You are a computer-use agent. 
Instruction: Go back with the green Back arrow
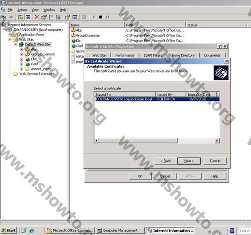[x=4, y=17]
